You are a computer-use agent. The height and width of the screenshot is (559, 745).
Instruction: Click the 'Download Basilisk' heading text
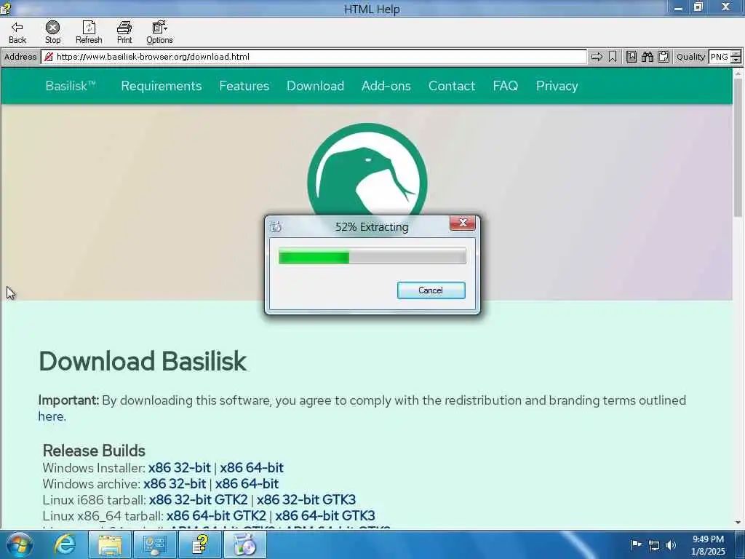143,361
